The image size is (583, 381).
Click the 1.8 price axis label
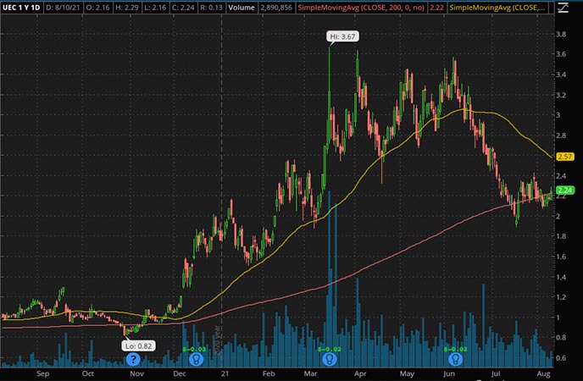coord(561,236)
